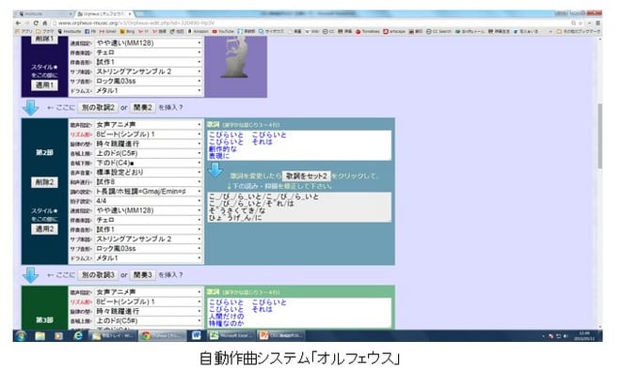Viewport: 621px width, 372px height.
Task: Click the browser reload icon
Action: point(36,23)
